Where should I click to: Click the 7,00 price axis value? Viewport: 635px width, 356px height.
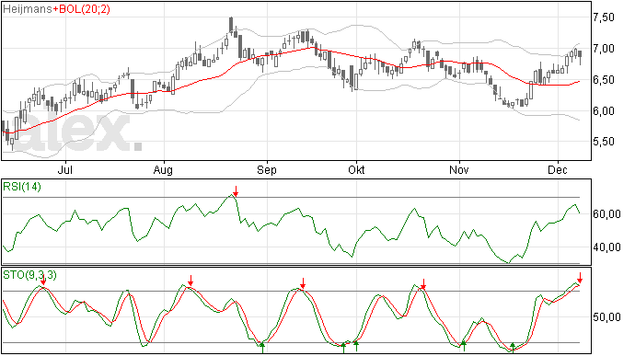coord(604,49)
